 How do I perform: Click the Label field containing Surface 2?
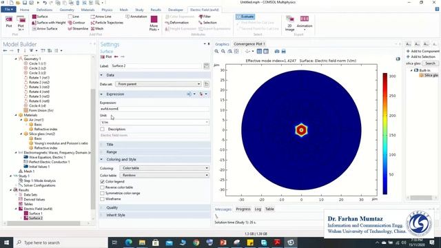(x=156, y=66)
